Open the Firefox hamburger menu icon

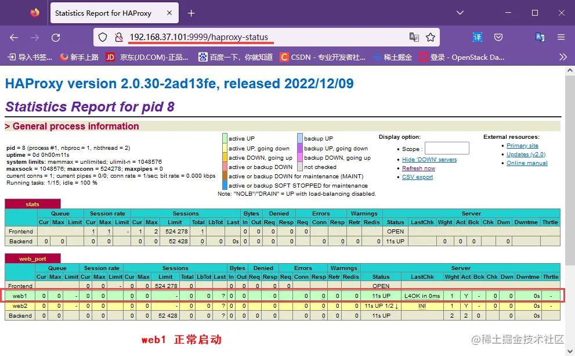tap(560, 37)
